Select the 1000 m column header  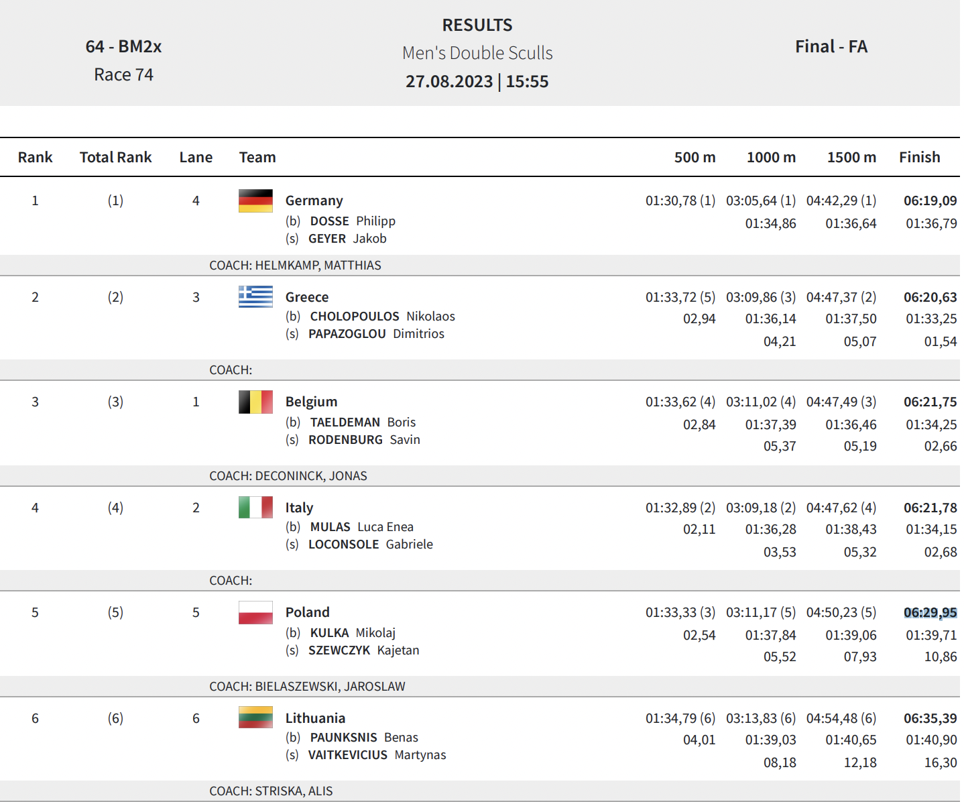point(771,157)
